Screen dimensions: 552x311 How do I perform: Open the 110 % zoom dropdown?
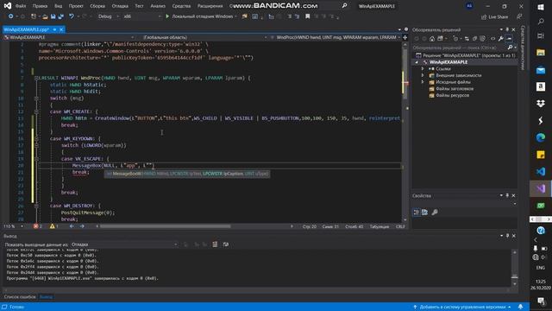[x=14, y=226]
